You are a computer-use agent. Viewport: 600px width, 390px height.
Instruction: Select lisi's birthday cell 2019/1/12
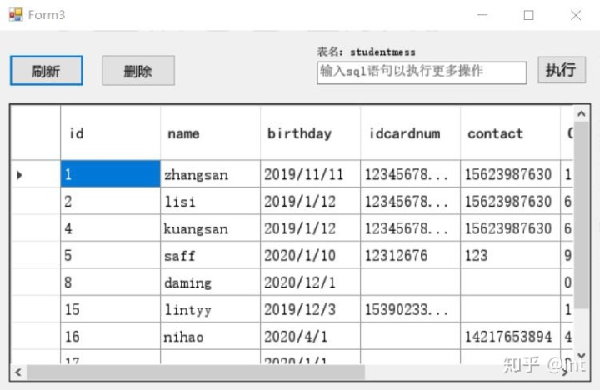tap(310, 201)
